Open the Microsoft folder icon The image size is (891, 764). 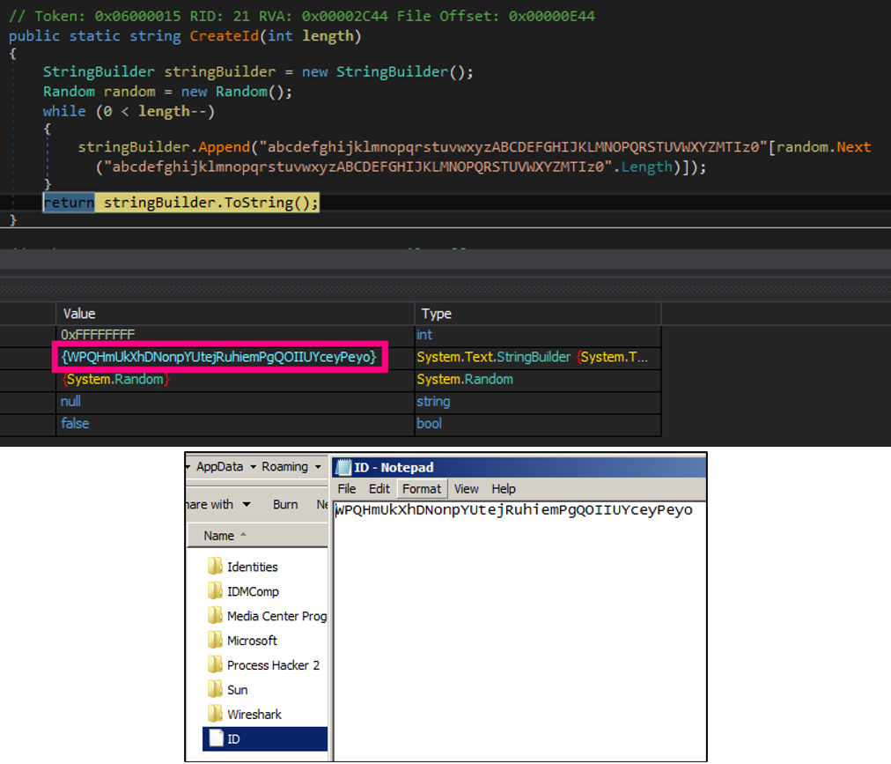point(215,641)
